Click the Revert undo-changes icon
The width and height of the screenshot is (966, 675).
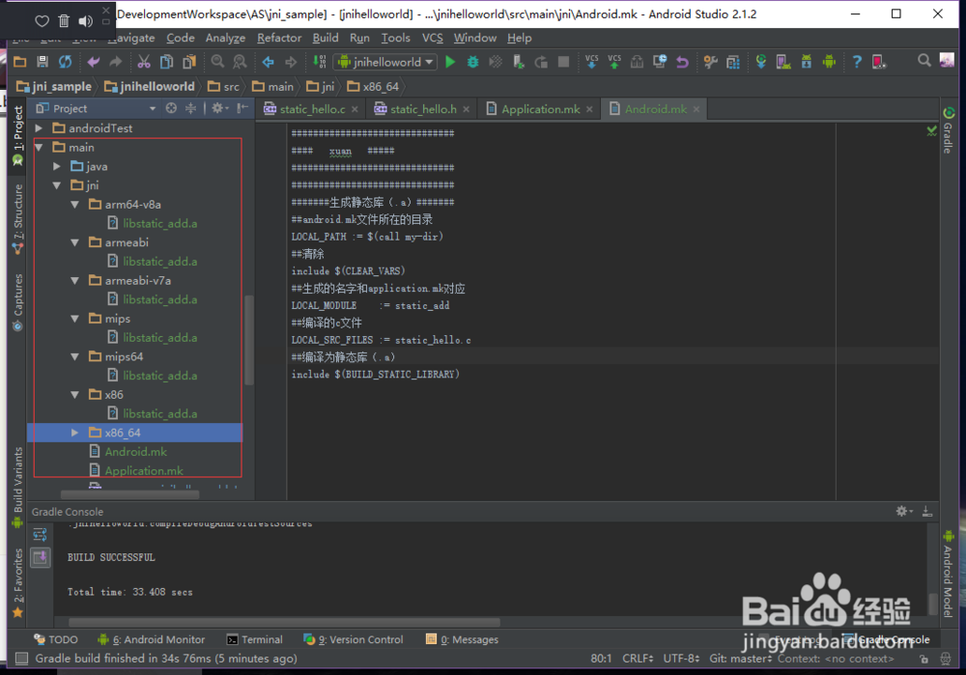coord(682,62)
